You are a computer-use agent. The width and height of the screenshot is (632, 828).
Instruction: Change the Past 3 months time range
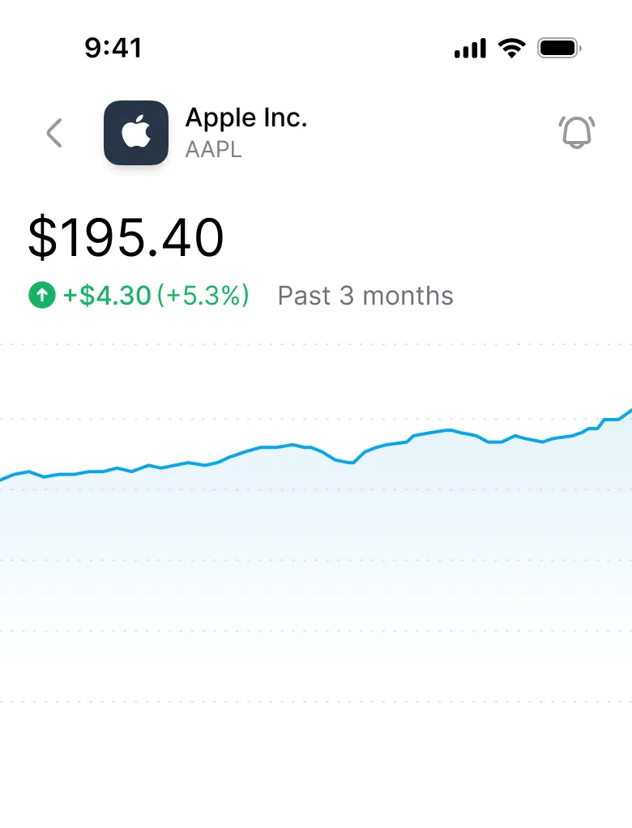[365, 296]
